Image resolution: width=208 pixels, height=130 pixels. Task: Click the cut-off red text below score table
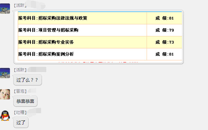(98, 62)
